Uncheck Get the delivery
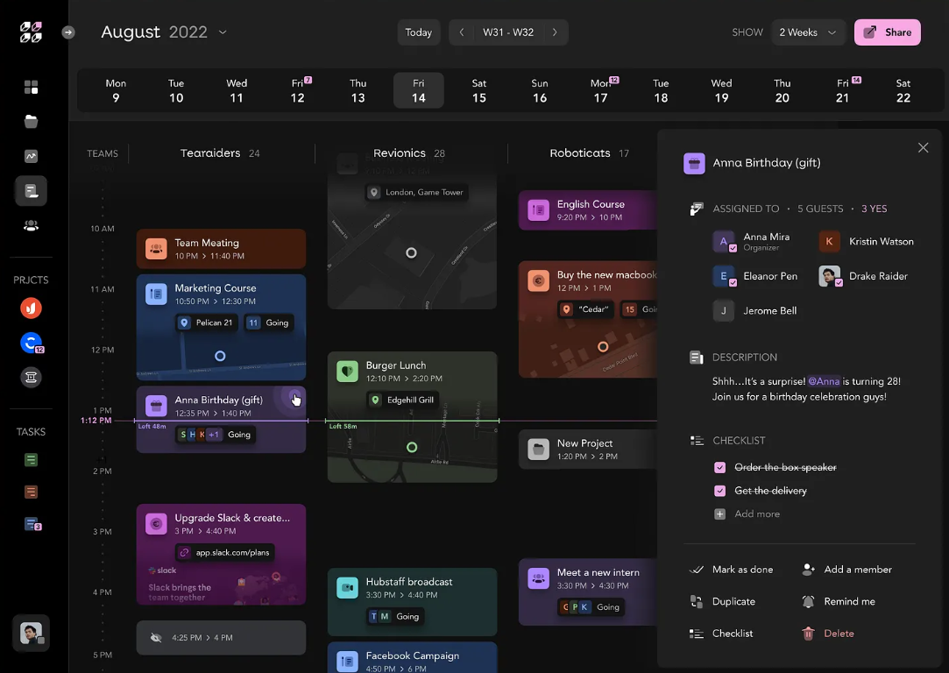This screenshot has width=949, height=673. [719, 491]
